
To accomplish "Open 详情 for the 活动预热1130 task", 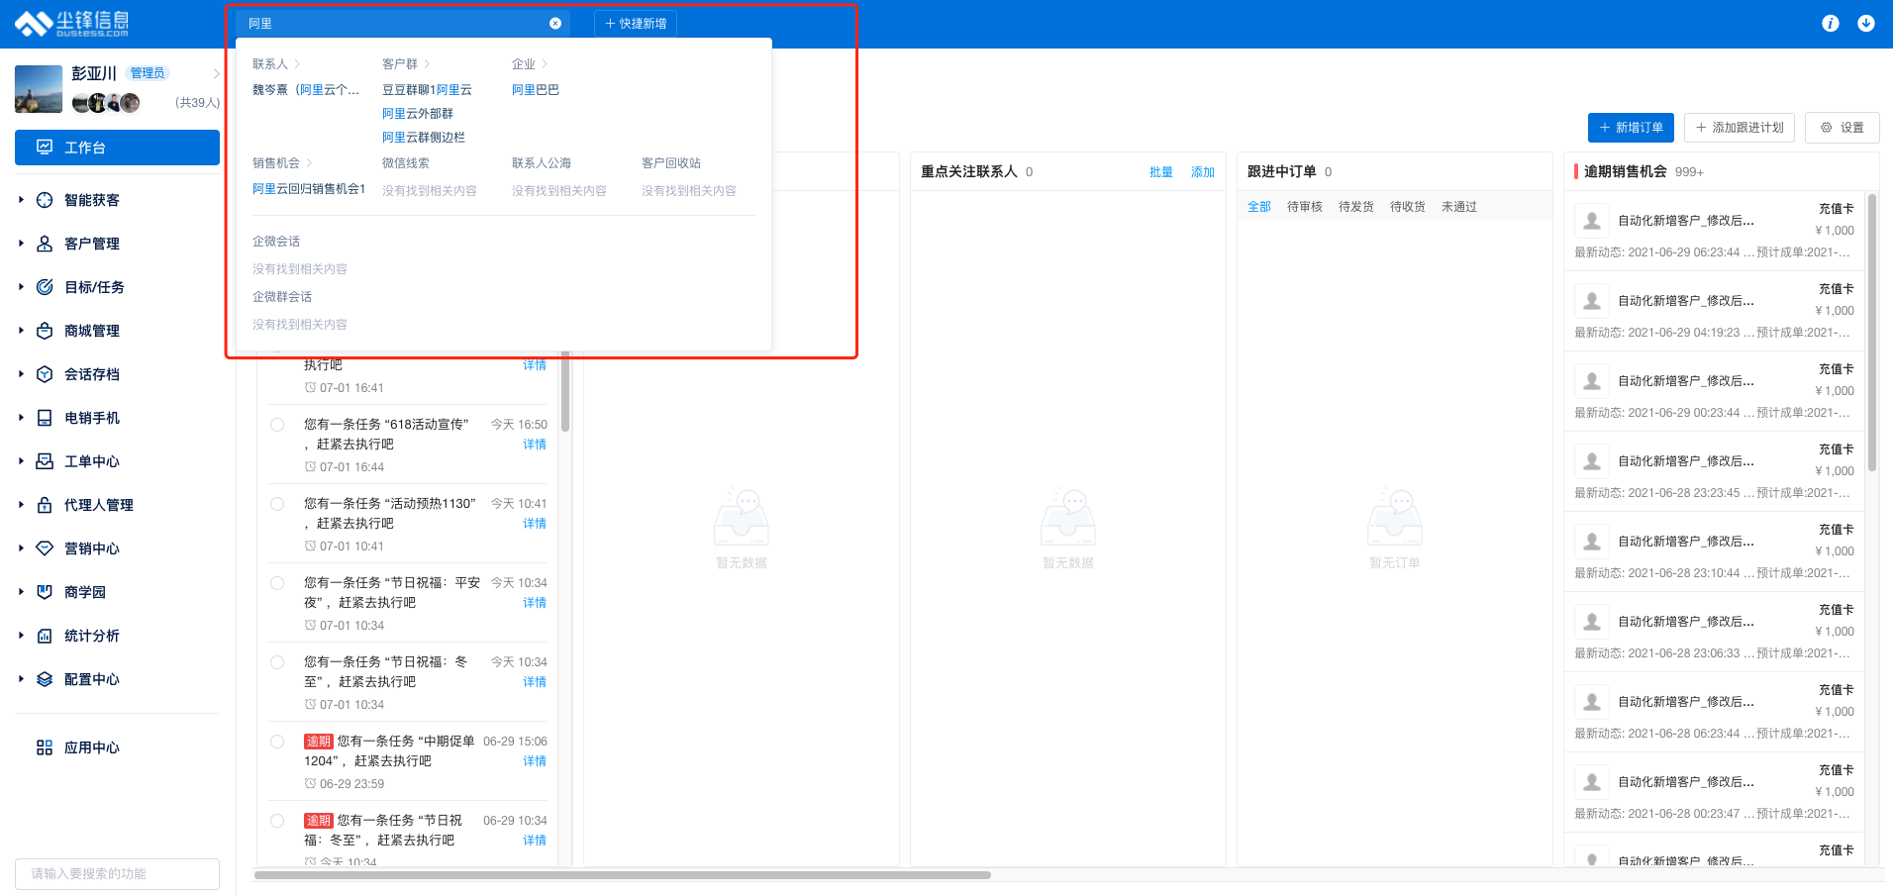I will [x=535, y=524].
